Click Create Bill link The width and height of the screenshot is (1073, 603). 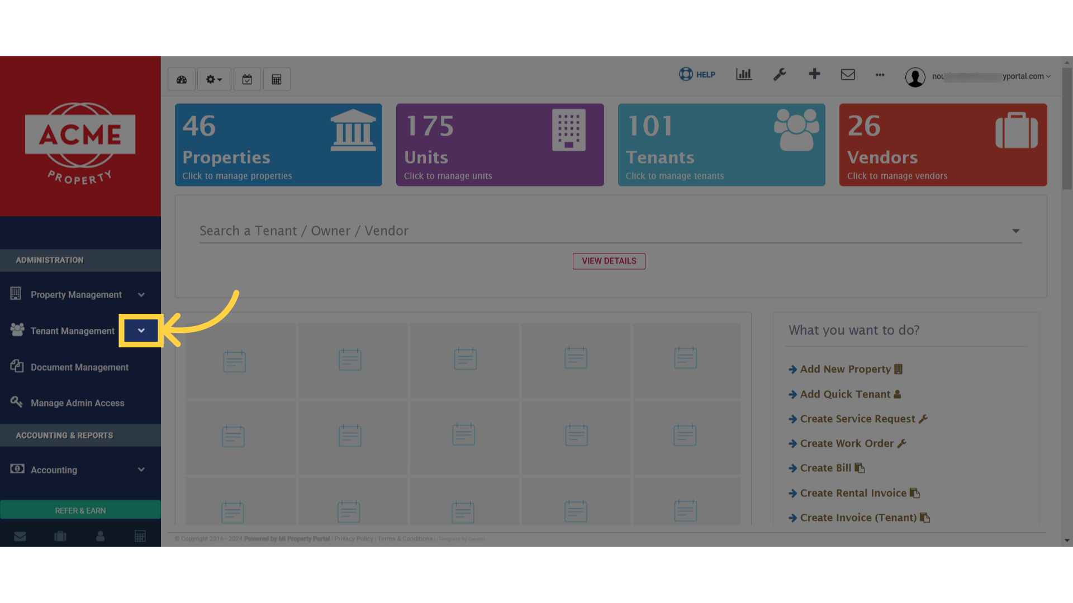[x=827, y=468]
